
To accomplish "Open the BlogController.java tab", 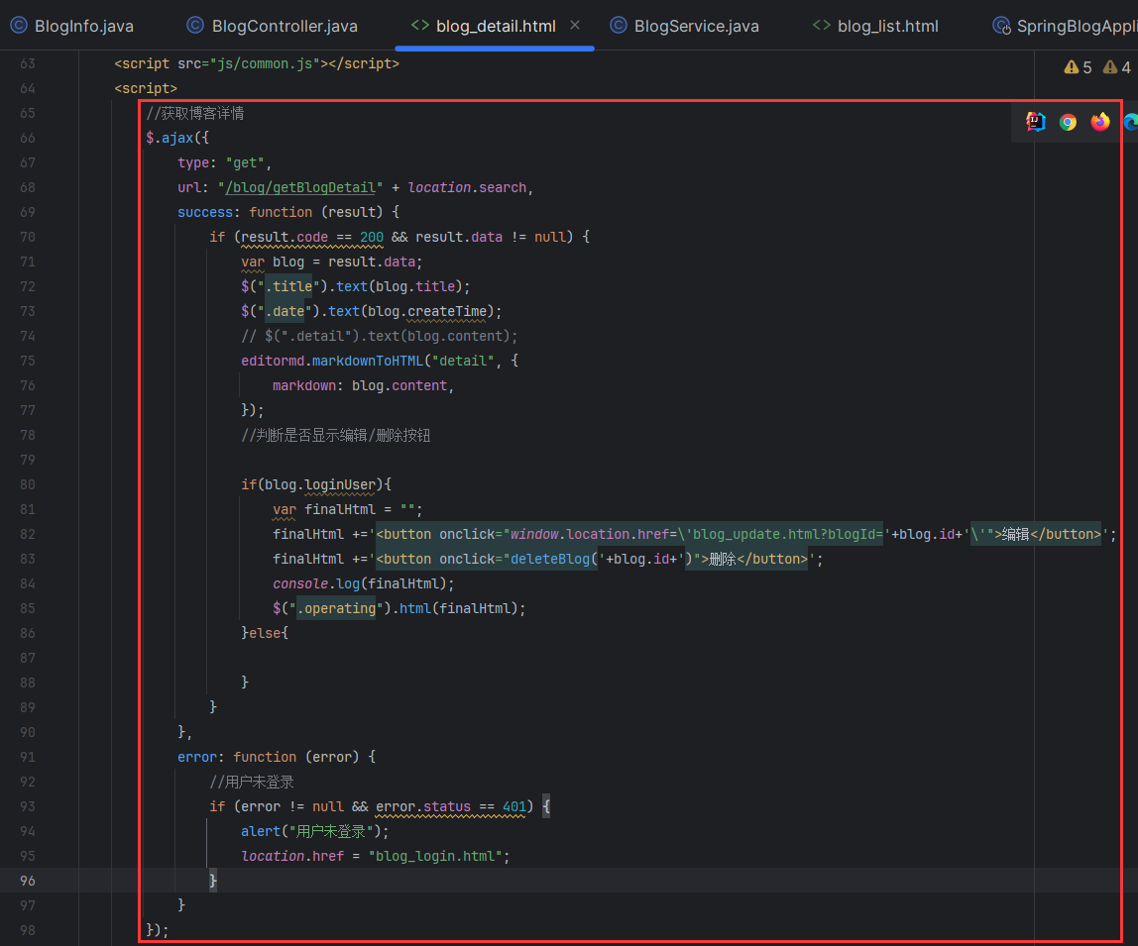I will 273,26.
